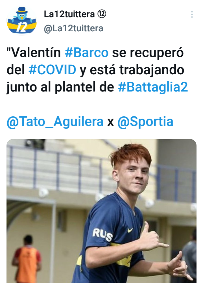Select the #Battaglia2 hashtag
This screenshot has width=203, height=283.
click(x=153, y=87)
